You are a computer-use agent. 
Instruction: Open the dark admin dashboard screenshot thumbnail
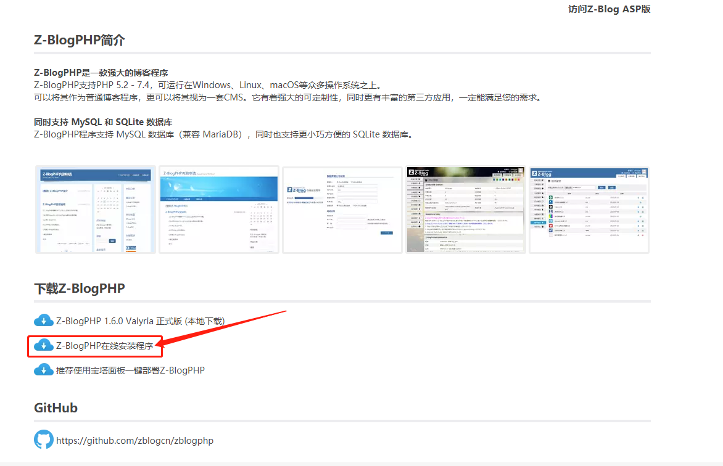(x=466, y=210)
